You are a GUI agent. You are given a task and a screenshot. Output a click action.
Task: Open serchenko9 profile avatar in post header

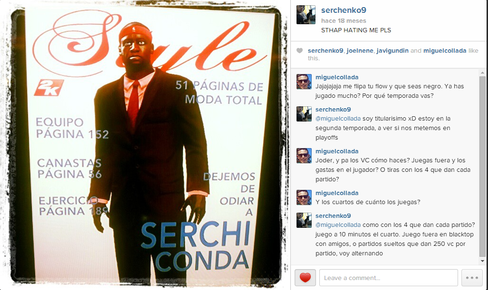[x=306, y=15]
